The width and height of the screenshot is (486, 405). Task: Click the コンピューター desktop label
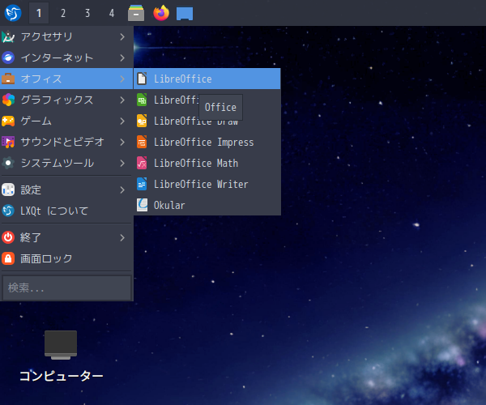coord(62,376)
